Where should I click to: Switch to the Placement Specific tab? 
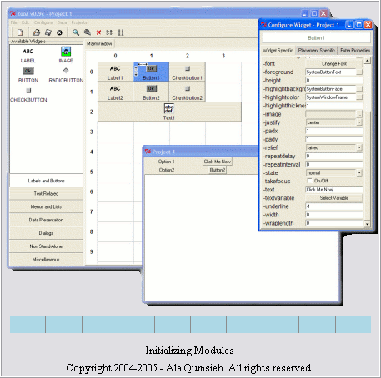click(x=316, y=51)
